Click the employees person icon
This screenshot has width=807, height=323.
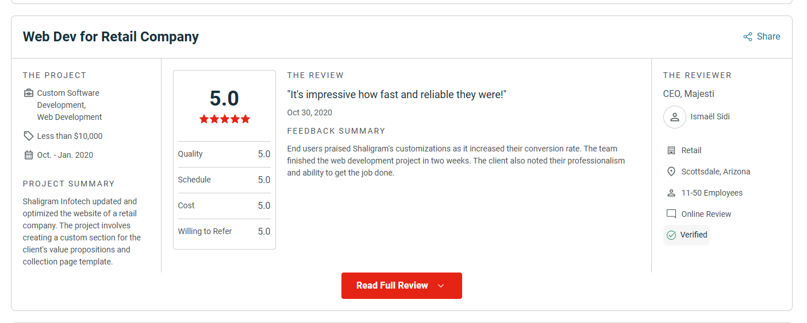[x=671, y=193]
